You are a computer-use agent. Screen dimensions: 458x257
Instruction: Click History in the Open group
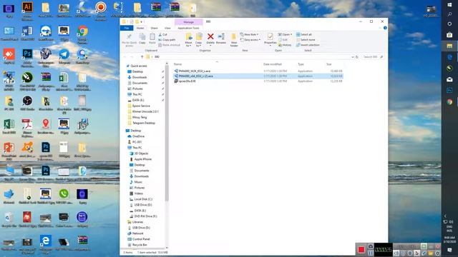(285, 45)
